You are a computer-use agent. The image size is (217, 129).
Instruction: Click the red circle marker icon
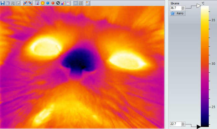click(x=53, y=3)
